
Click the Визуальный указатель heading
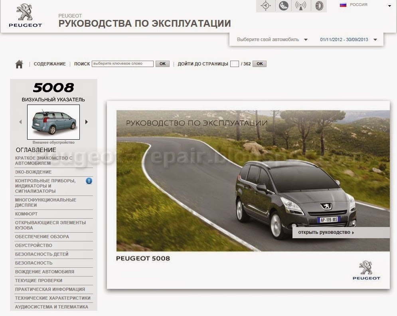(53, 99)
